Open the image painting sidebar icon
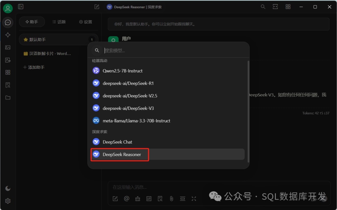337x210 pixels. pyautogui.click(x=8, y=47)
